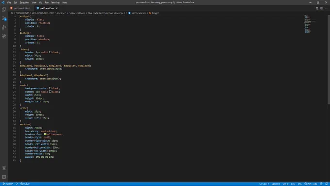
Task: Open the Source Control view
Action: point(4,18)
